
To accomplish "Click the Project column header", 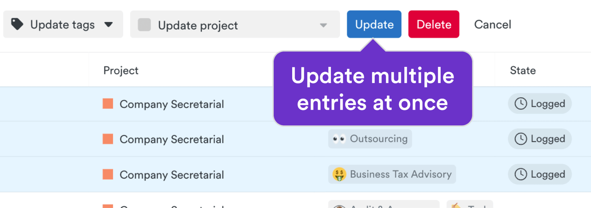I will [x=121, y=71].
